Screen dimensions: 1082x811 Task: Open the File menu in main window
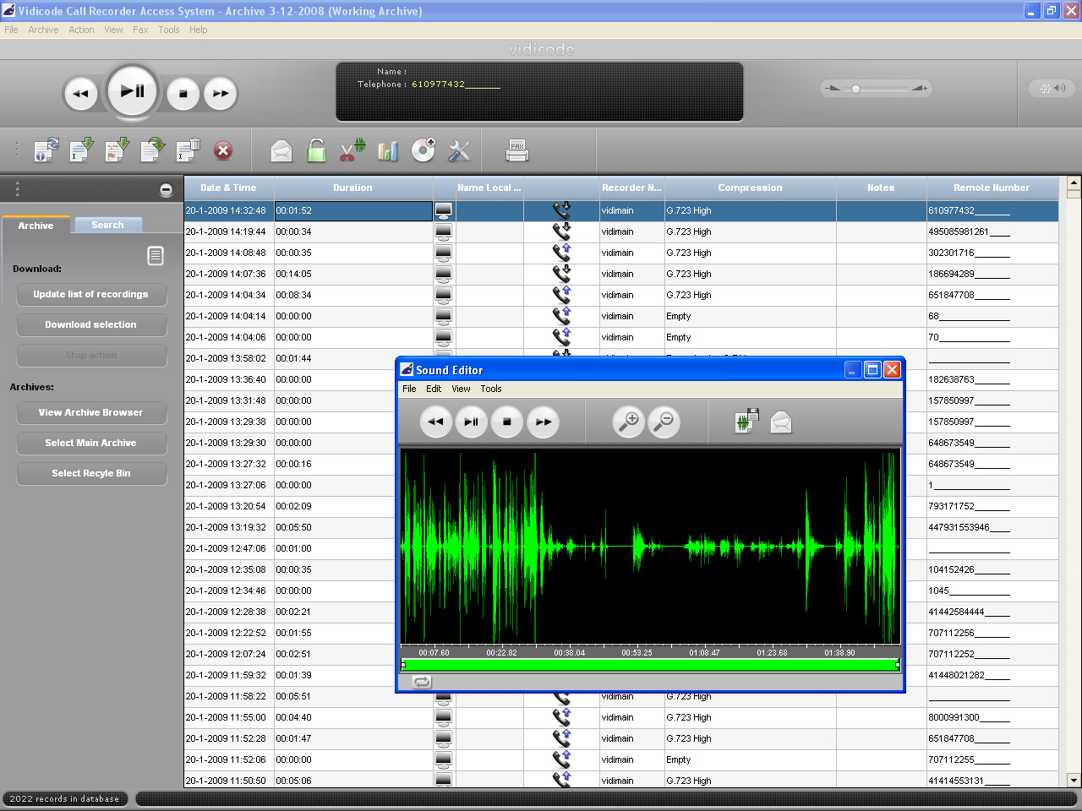11,30
